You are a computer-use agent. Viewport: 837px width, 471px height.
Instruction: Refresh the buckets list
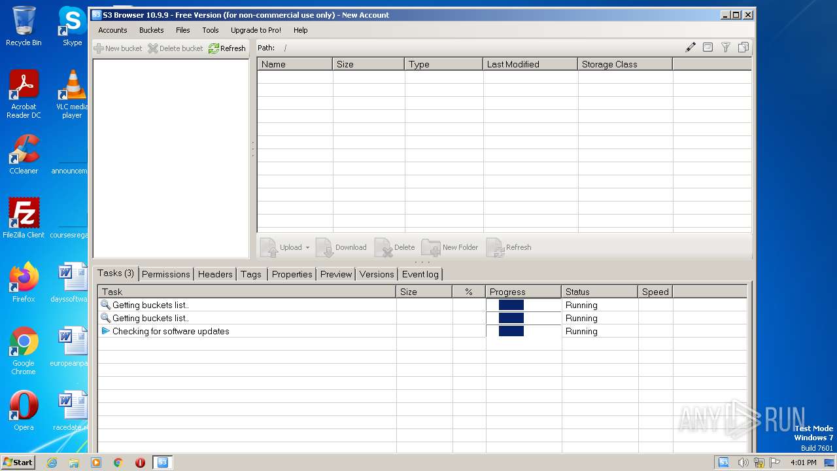click(x=227, y=48)
